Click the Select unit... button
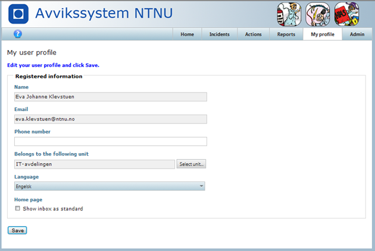Screen dimensions: 375x251 coord(191,164)
